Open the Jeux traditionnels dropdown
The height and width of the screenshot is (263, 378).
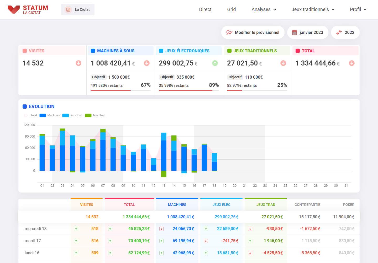[313, 9]
